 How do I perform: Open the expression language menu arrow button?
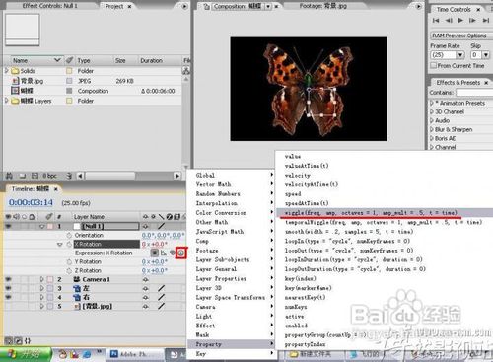[x=181, y=253]
